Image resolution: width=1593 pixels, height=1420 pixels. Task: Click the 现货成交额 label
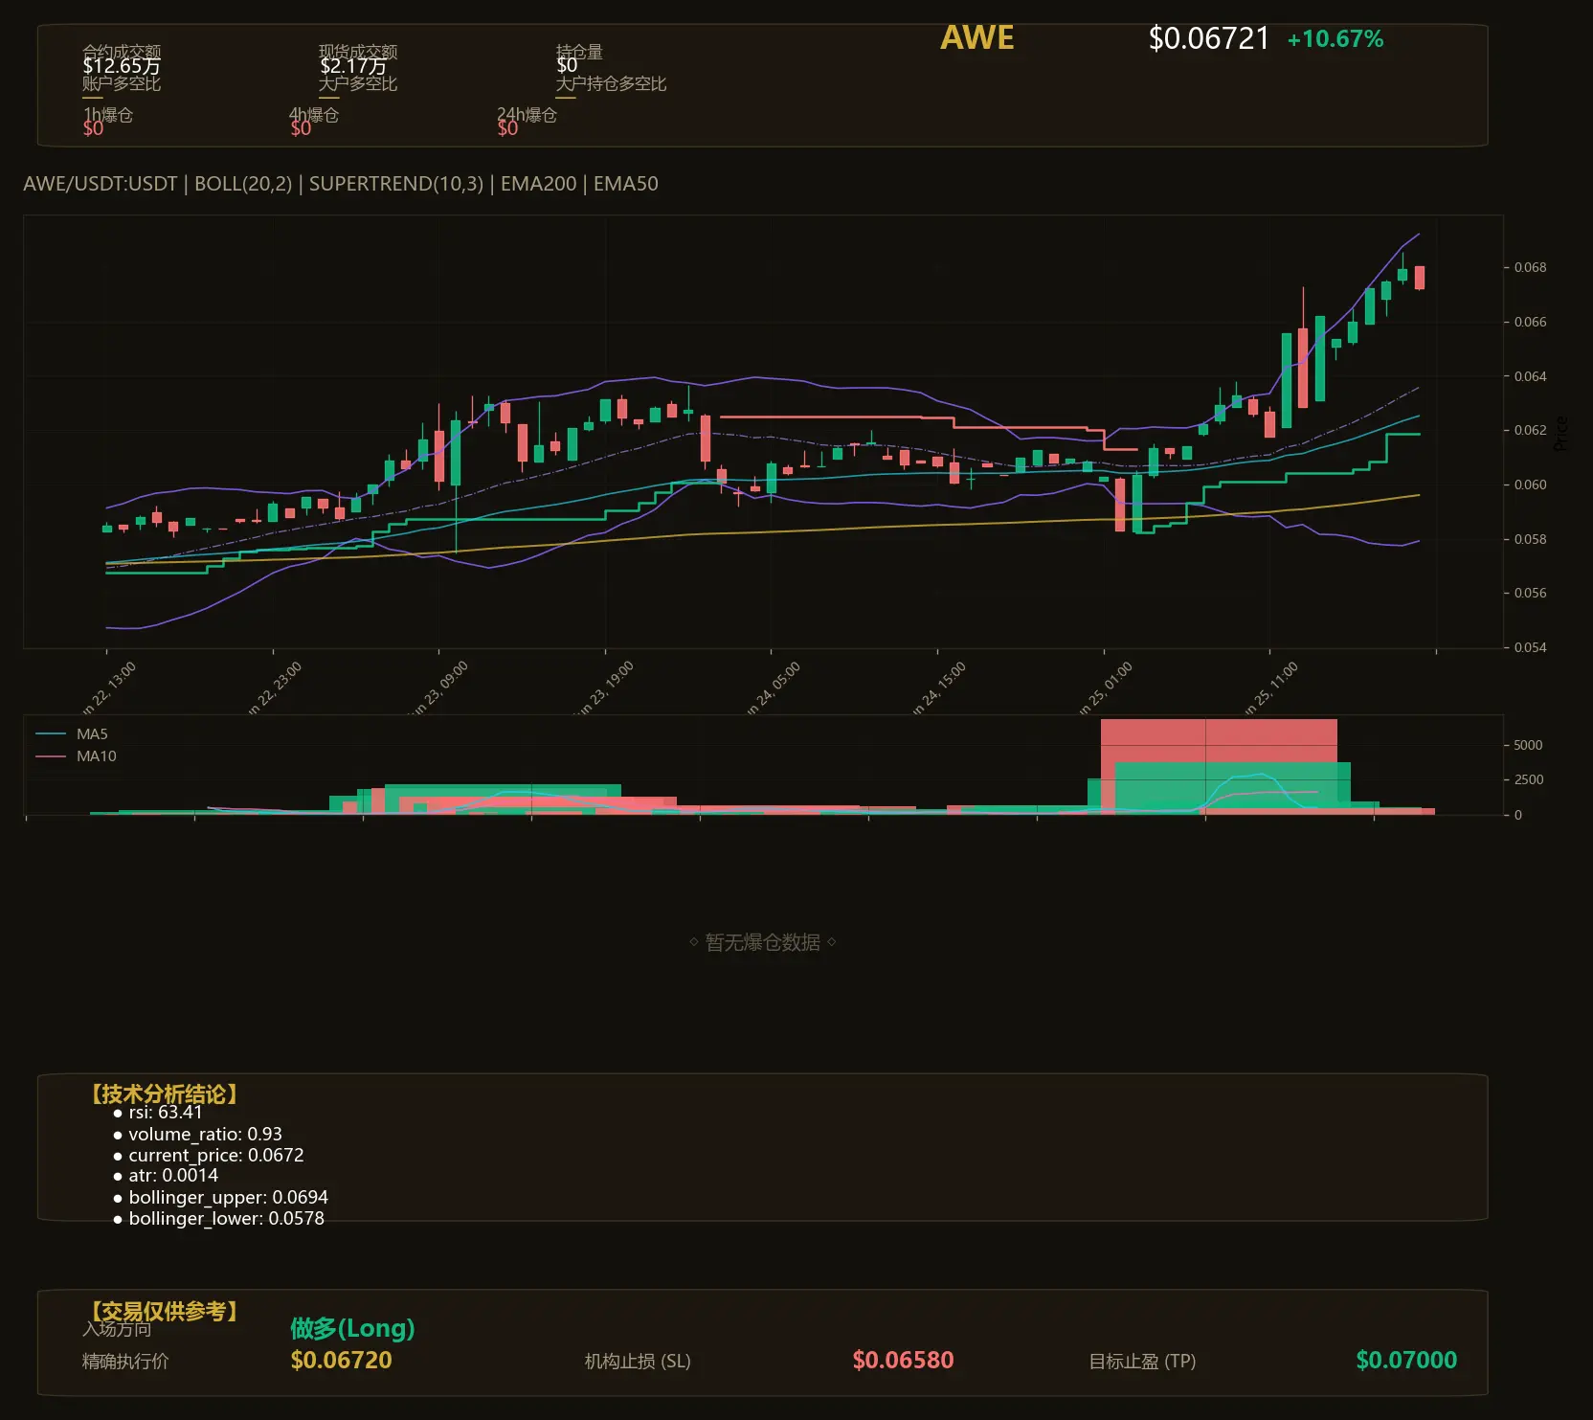coord(358,51)
